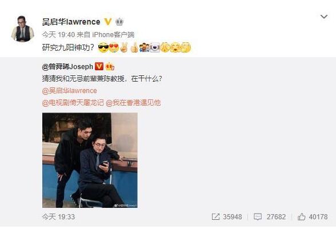336x229 pixels.
Task: Click the heart-eyes emoji in post
Action: pyautogui.click(x=114, y=47)
